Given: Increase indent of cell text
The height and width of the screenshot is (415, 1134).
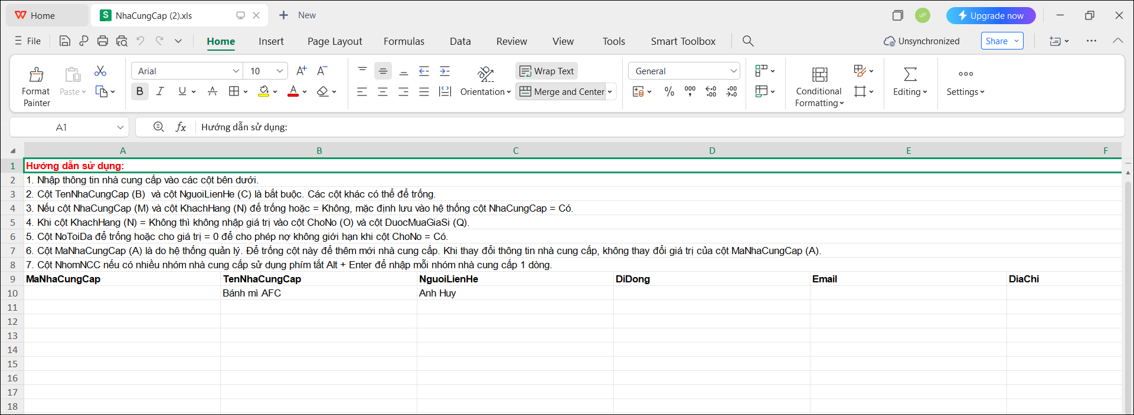Looking at the screenshot, I should point(445,71).
